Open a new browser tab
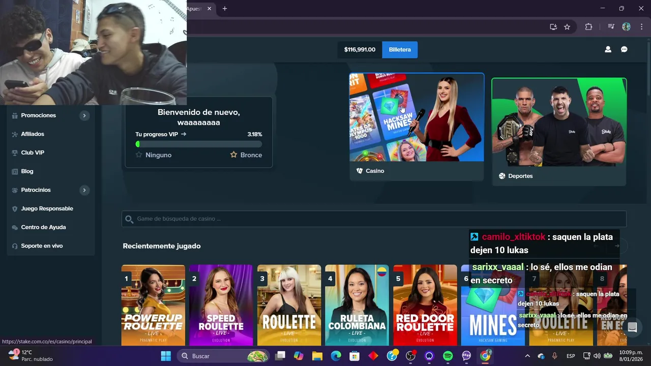The height and width of the screenshot is (366, 651). (x=225, y=9)
